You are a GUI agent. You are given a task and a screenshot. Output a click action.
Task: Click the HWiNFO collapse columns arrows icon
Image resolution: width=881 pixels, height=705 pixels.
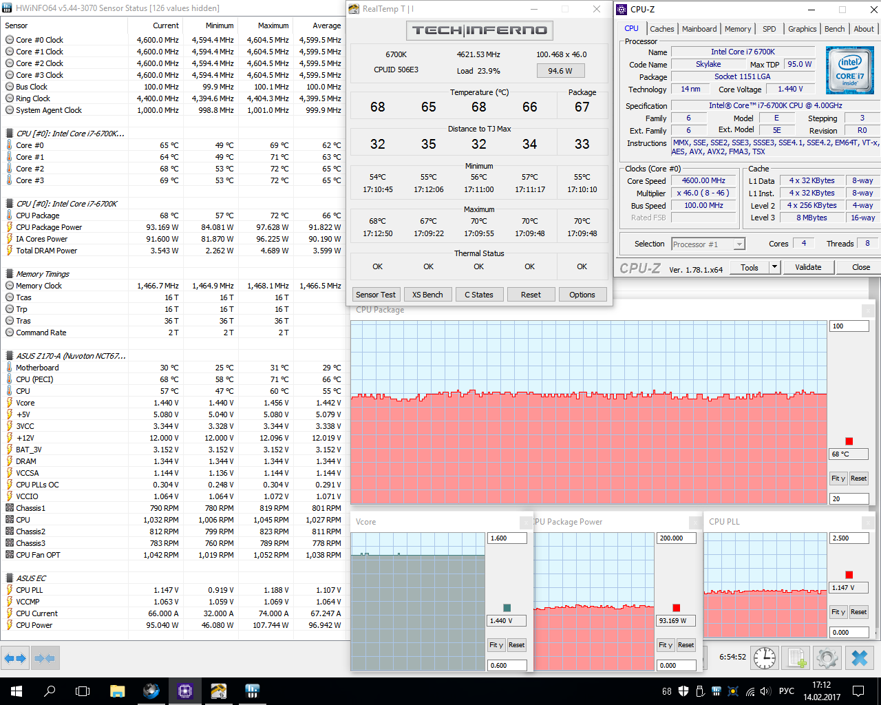(45, 658)
